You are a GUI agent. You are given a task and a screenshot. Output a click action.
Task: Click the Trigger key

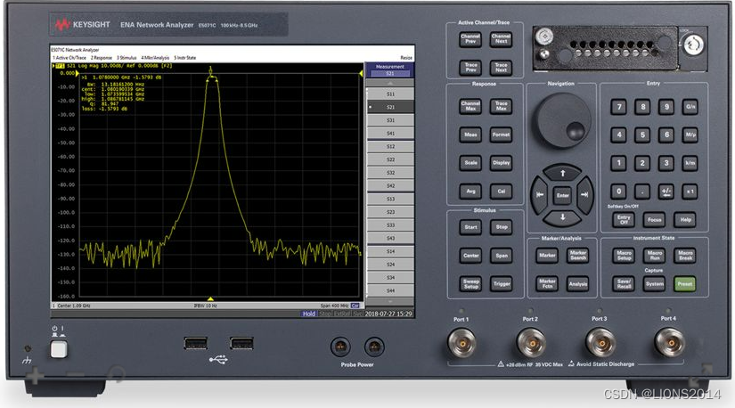click(501, 283)
